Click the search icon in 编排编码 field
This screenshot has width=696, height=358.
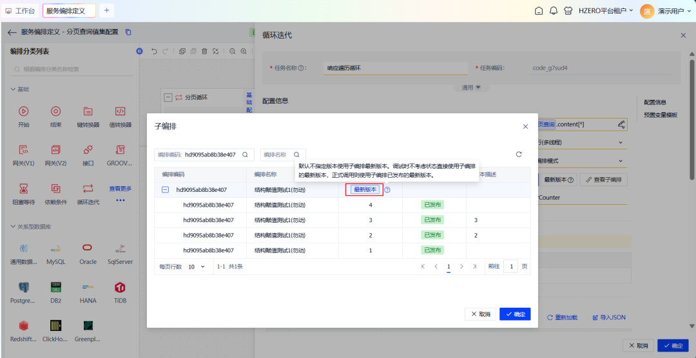coord(245,155)
